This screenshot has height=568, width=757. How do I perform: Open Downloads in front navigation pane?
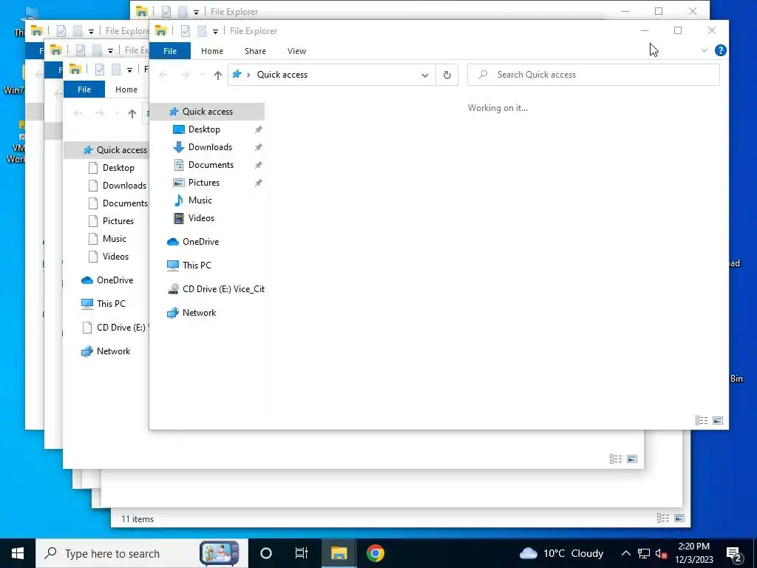click(210, 147)
